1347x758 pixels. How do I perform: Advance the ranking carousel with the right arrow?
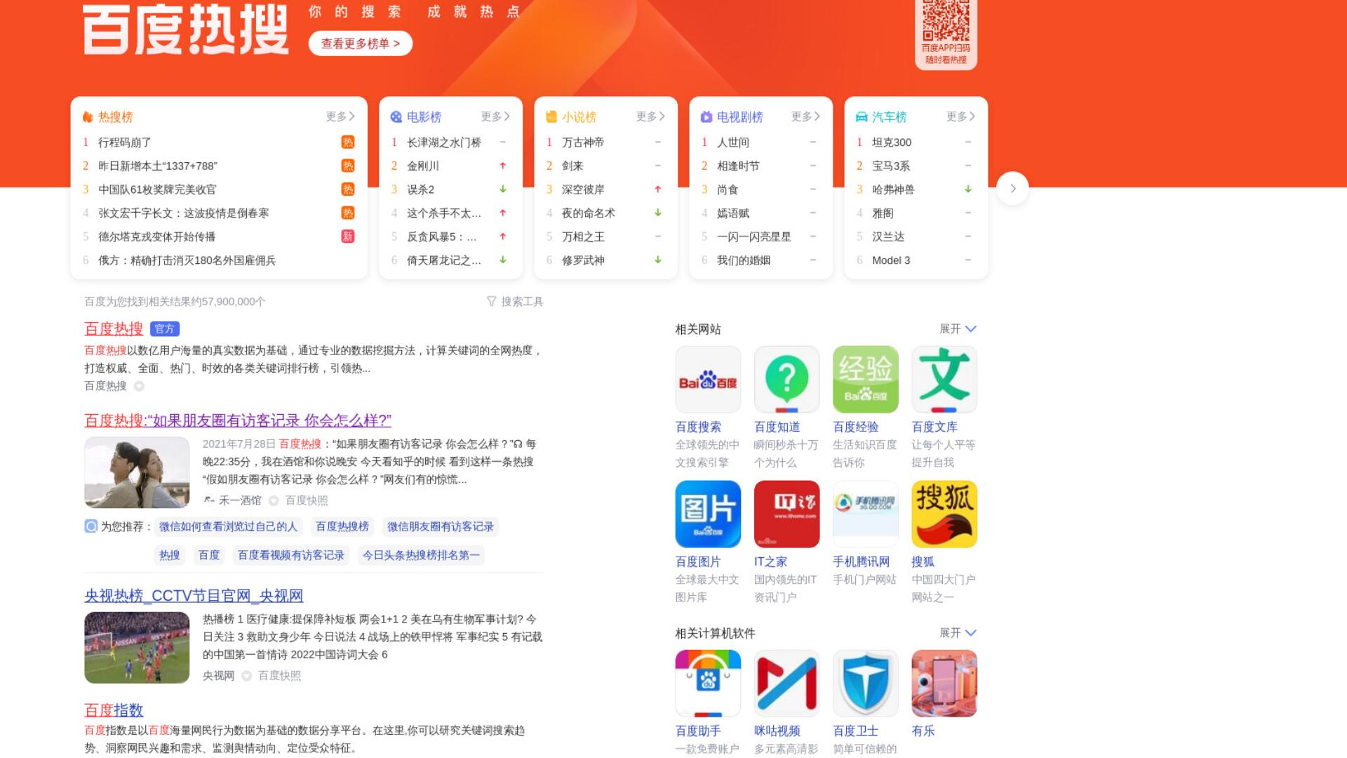point(1012,189)
